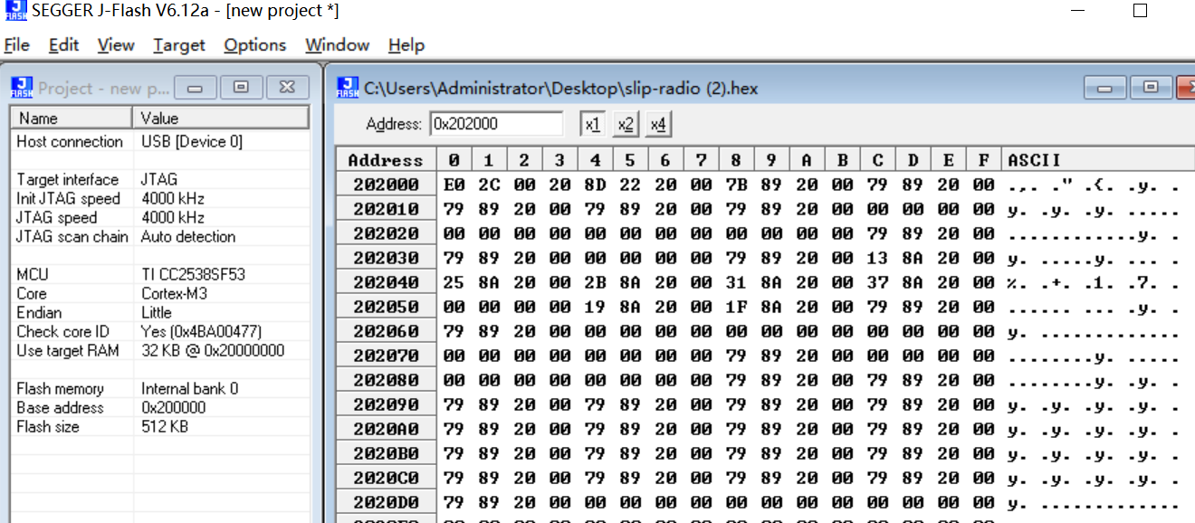Open the File menu
This screenshot has height=523, width=1195.
(x=16, y=45)
